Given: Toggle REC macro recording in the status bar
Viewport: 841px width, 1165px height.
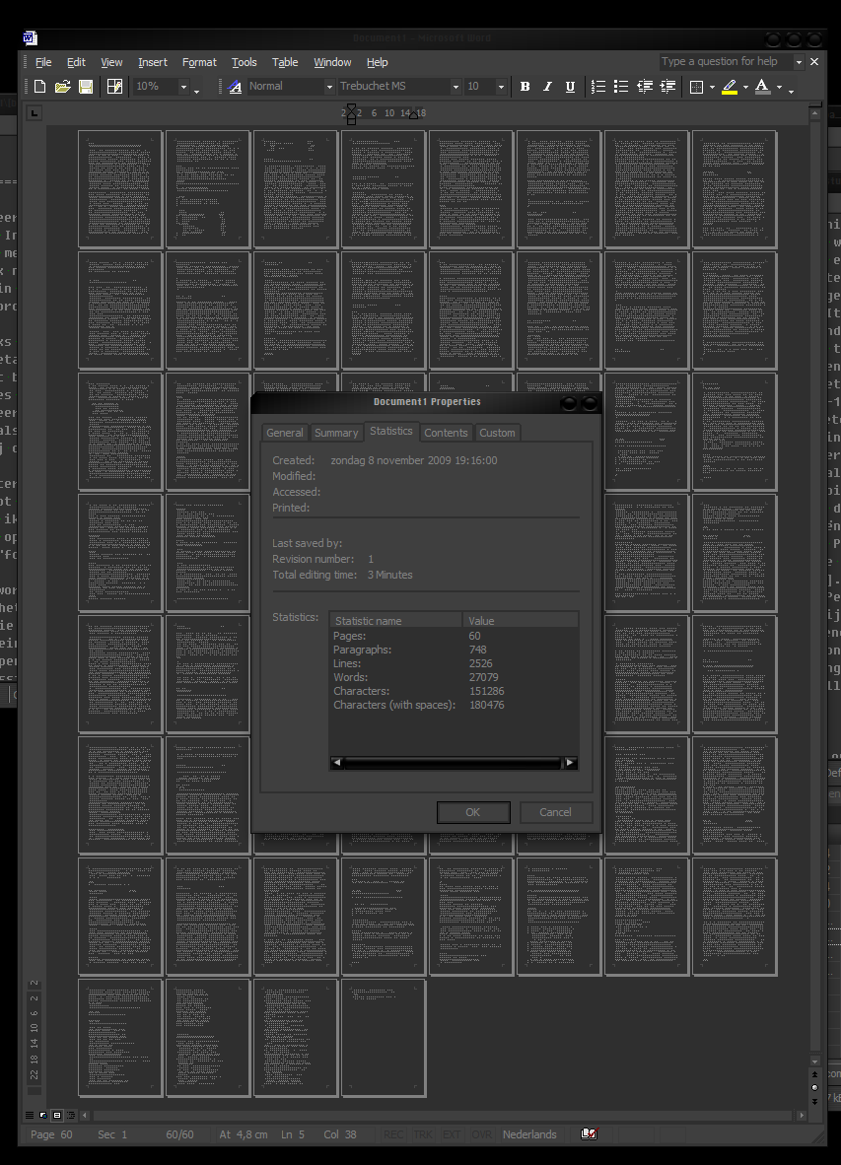Looking at the screenshot, I should coord(393,1134).
